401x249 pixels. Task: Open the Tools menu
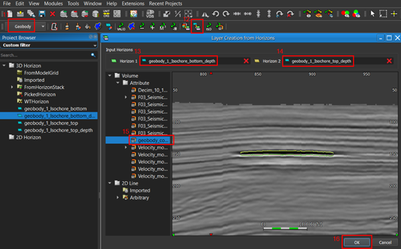point(73,3)
